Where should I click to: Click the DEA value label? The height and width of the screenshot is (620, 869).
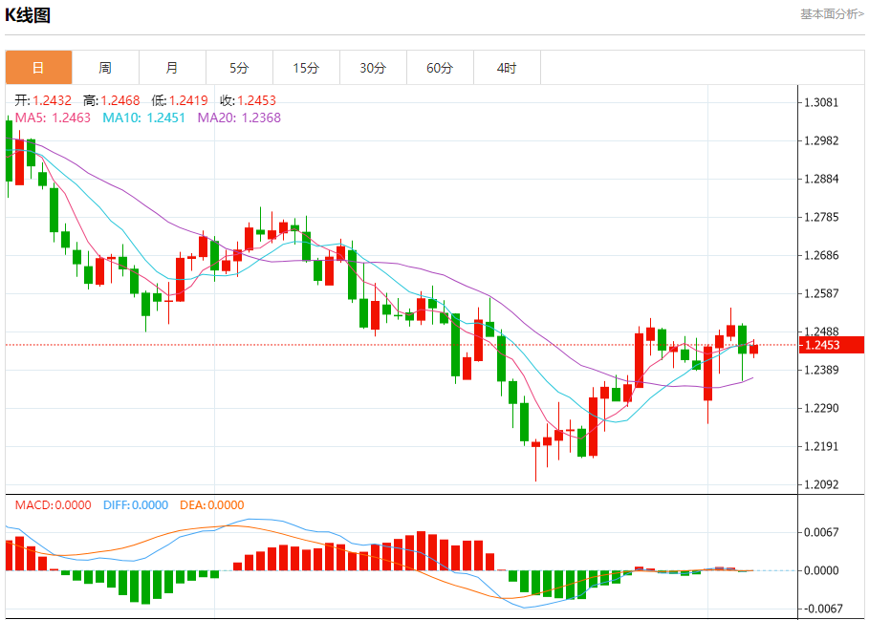coord(211,505)
